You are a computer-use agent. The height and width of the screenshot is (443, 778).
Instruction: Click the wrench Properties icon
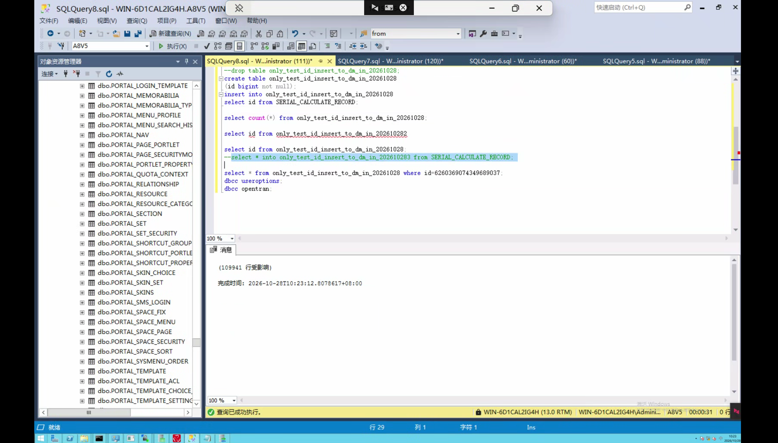coord(483,33)
